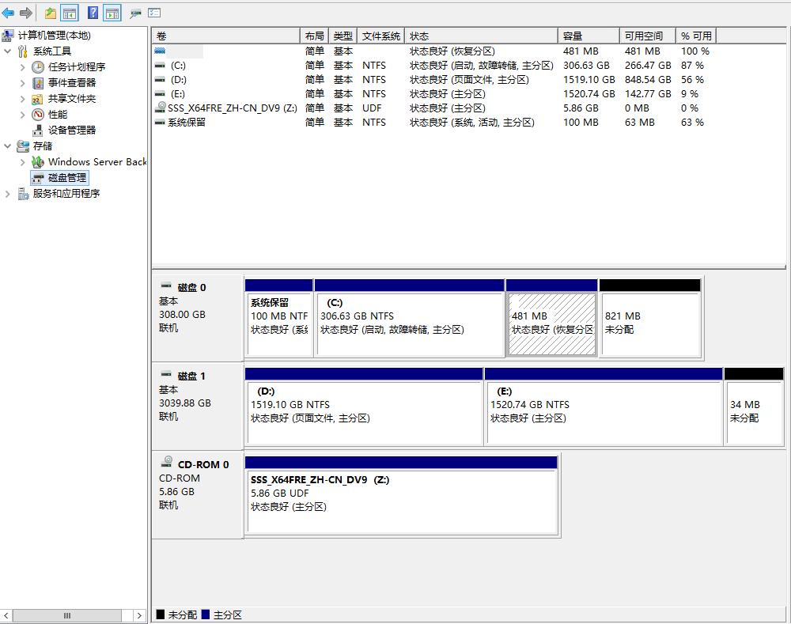Click the 事件查看器 icon in the tree
Image resolution: width=791 pixels, height=624 pixels.
[38, 83]
